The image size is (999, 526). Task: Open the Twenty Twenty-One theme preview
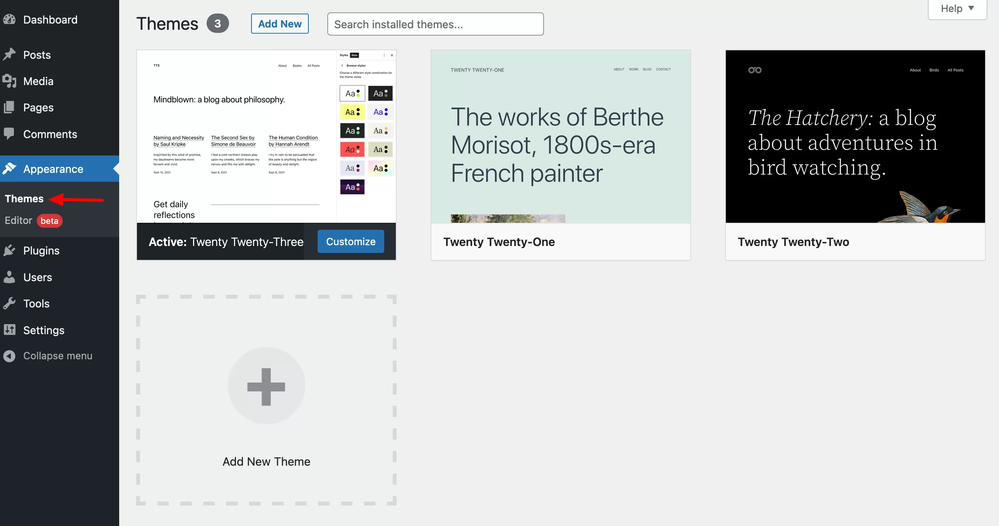(x=560, y=137)
